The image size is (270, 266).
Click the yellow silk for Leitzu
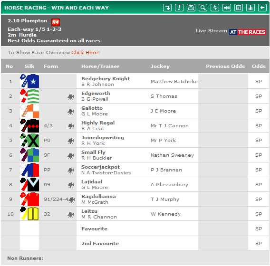coord(29,214)
